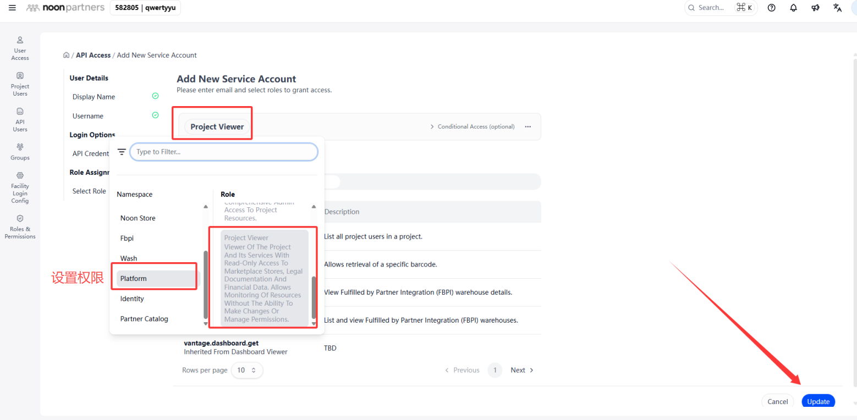
Task: Jump to the Select Role step
Action: [x=89, y=191]
